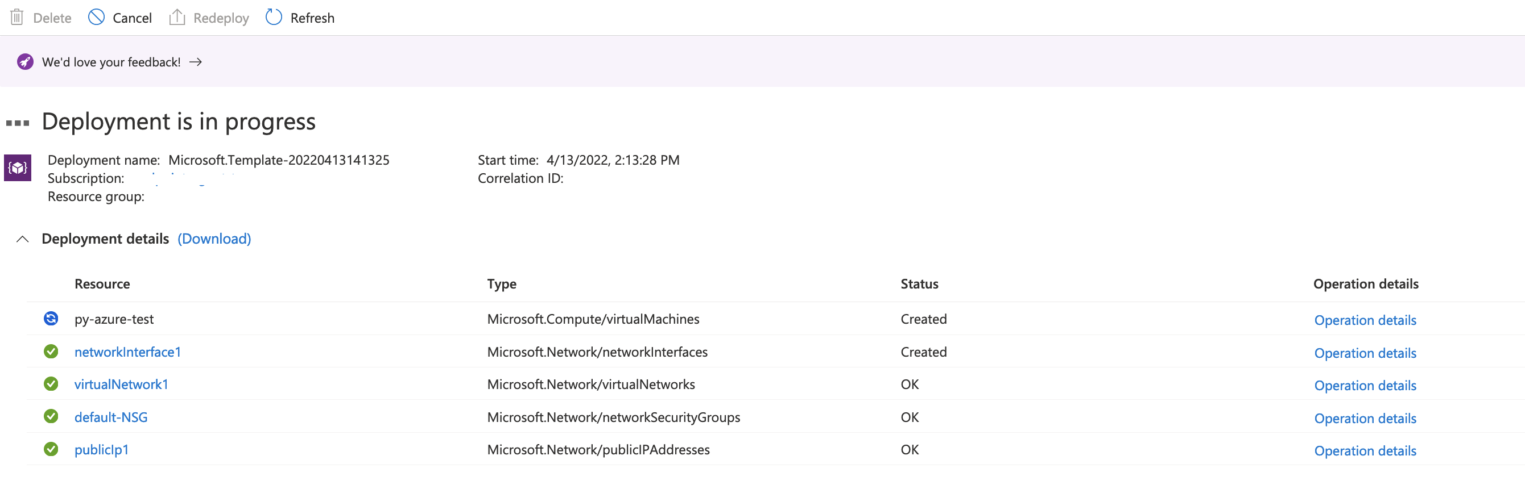
Task: Click the start time value 4/13/2022, 2:13:28 PM
Action: tap(613, 160)
